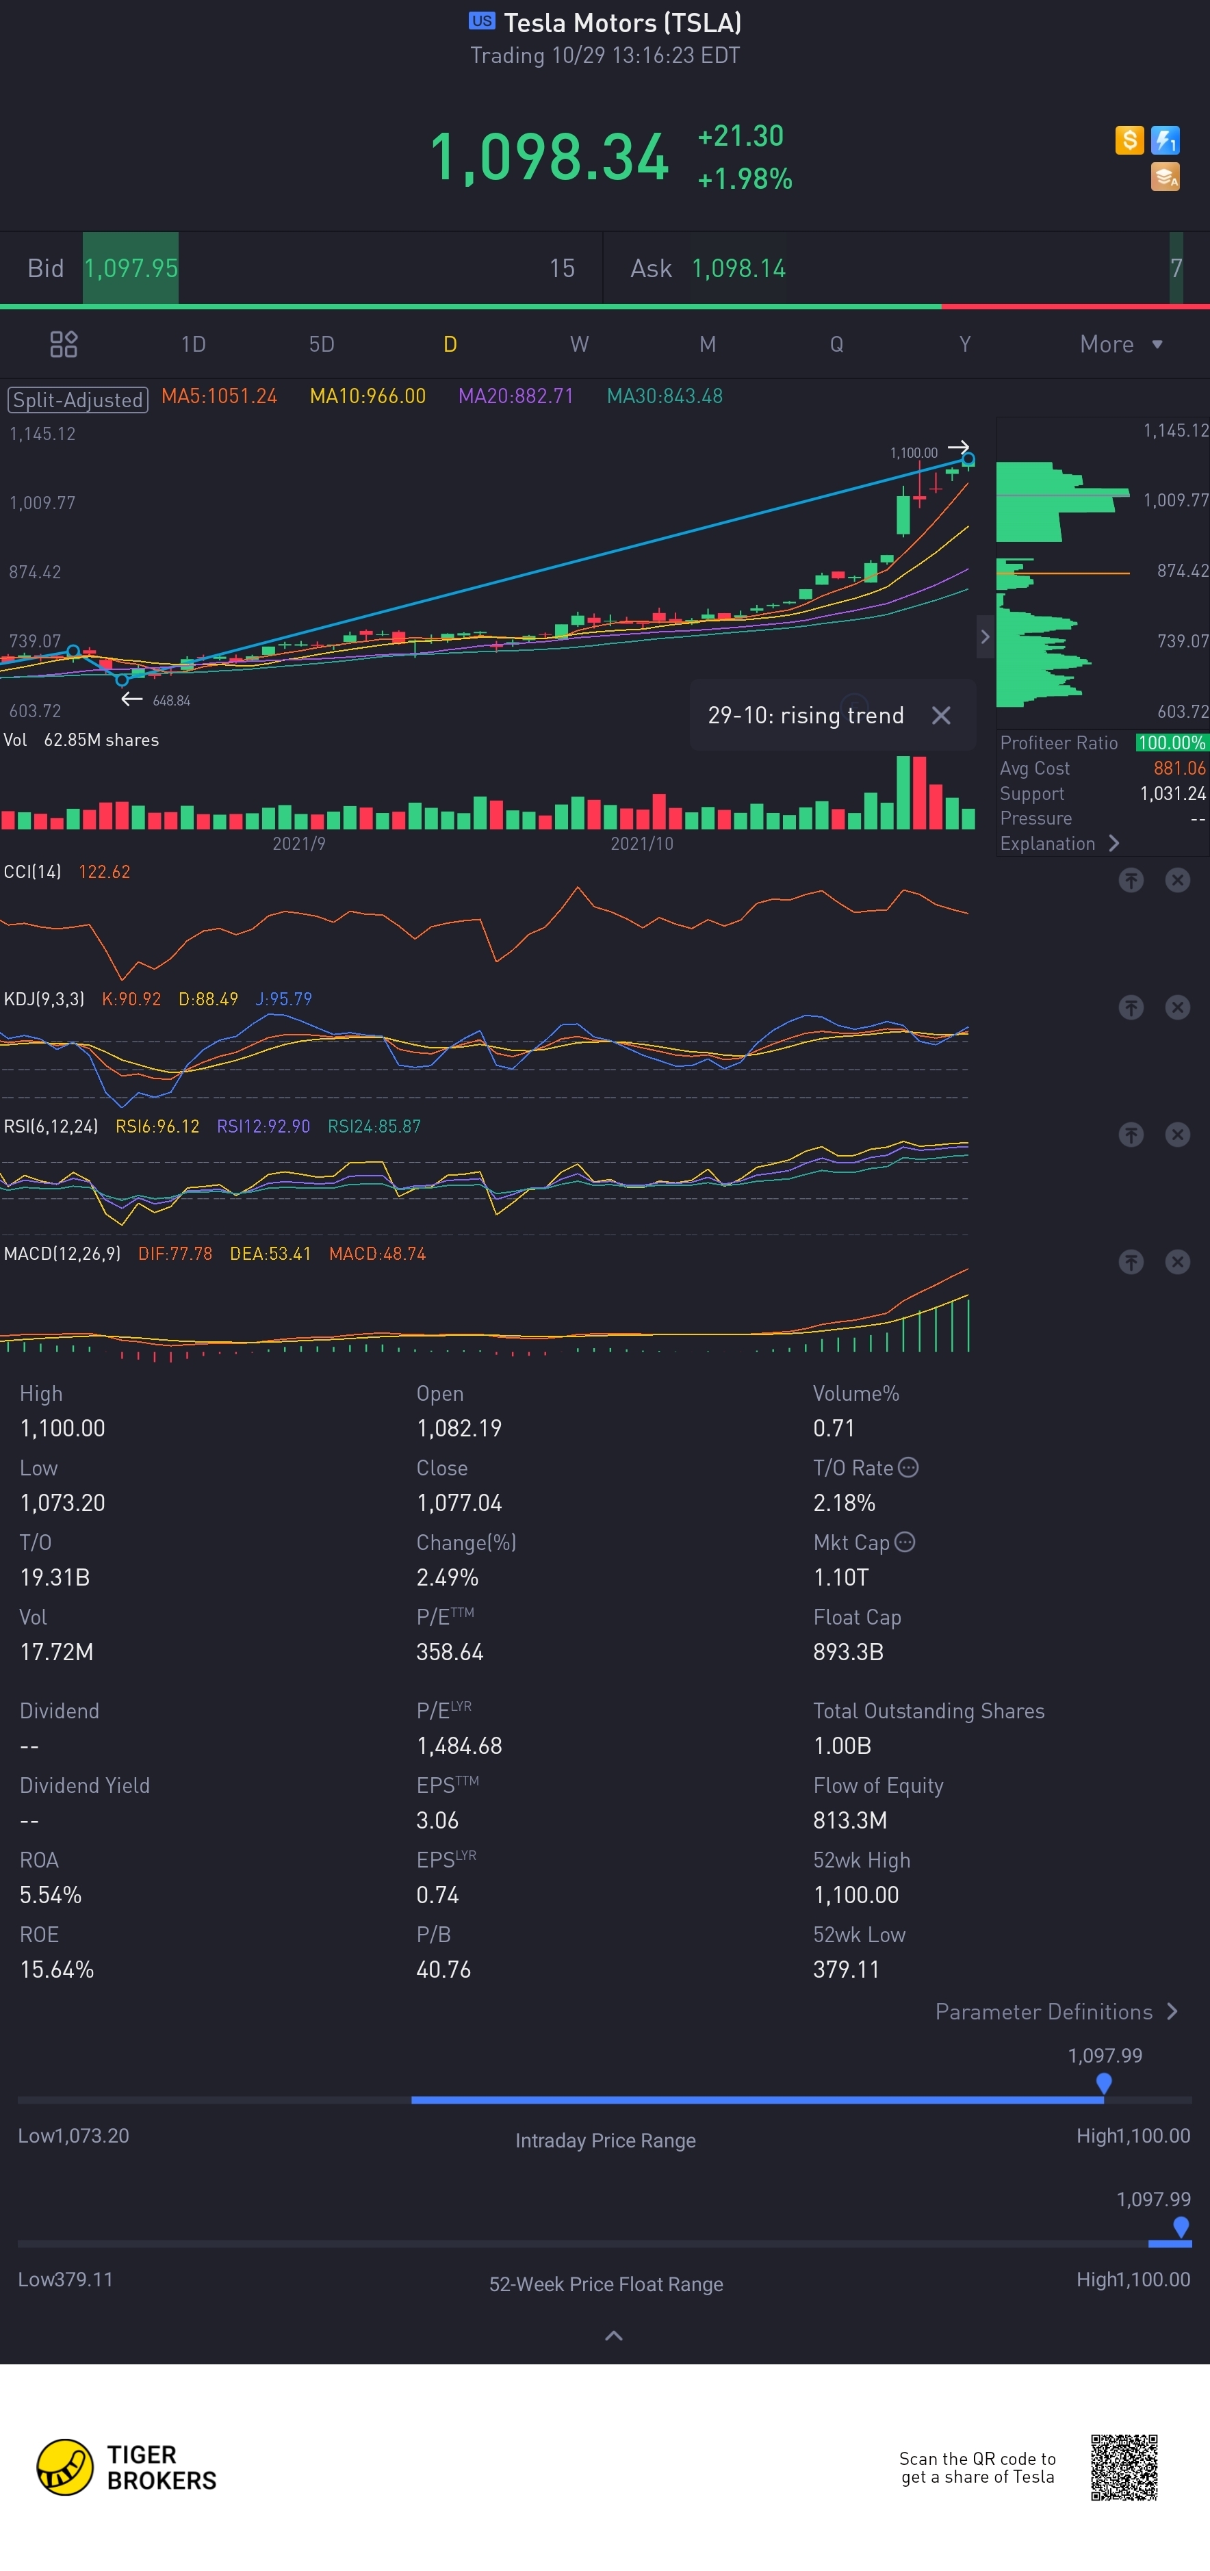Viewport: 1210px width, 2571px height.
Task: Switch to the 5D chart tab
Action: [x=322, y=344]
